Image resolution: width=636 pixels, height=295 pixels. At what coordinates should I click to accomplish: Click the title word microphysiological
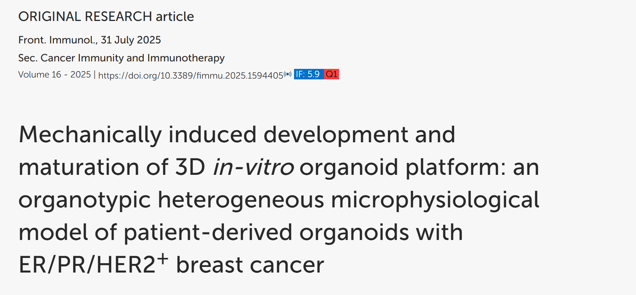click(x=435, y=200)
